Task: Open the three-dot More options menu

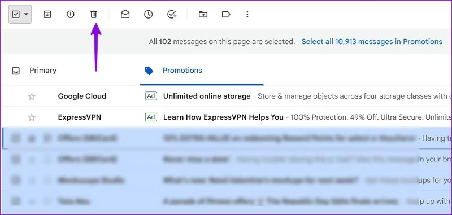Action: tap(247, 14)
